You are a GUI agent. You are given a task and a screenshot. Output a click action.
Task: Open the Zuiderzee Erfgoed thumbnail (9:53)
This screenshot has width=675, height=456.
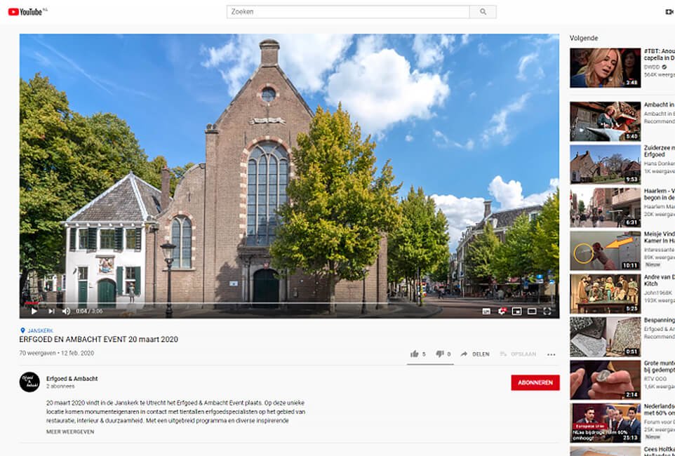tap(605, 164)
